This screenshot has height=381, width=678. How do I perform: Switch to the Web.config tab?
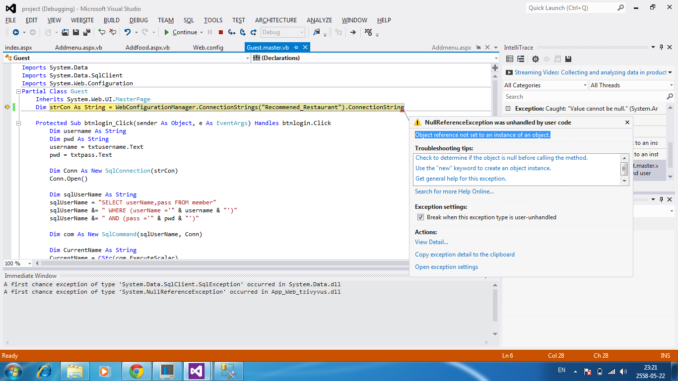[208, 48]
